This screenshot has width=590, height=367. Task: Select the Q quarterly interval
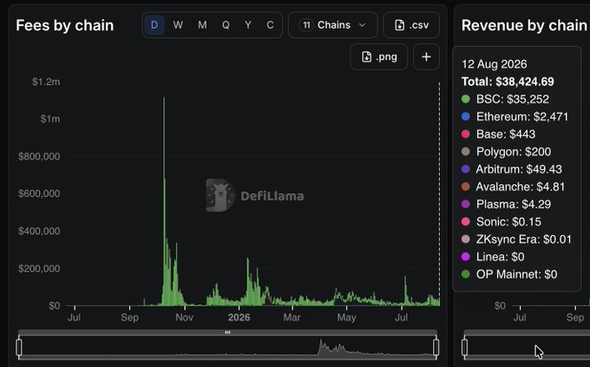pyautogui.click(x=226, y=25)
